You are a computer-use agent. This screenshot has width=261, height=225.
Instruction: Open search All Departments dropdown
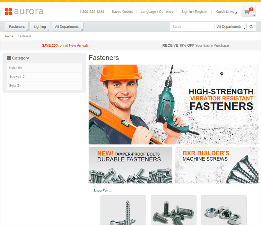[231, 27]
